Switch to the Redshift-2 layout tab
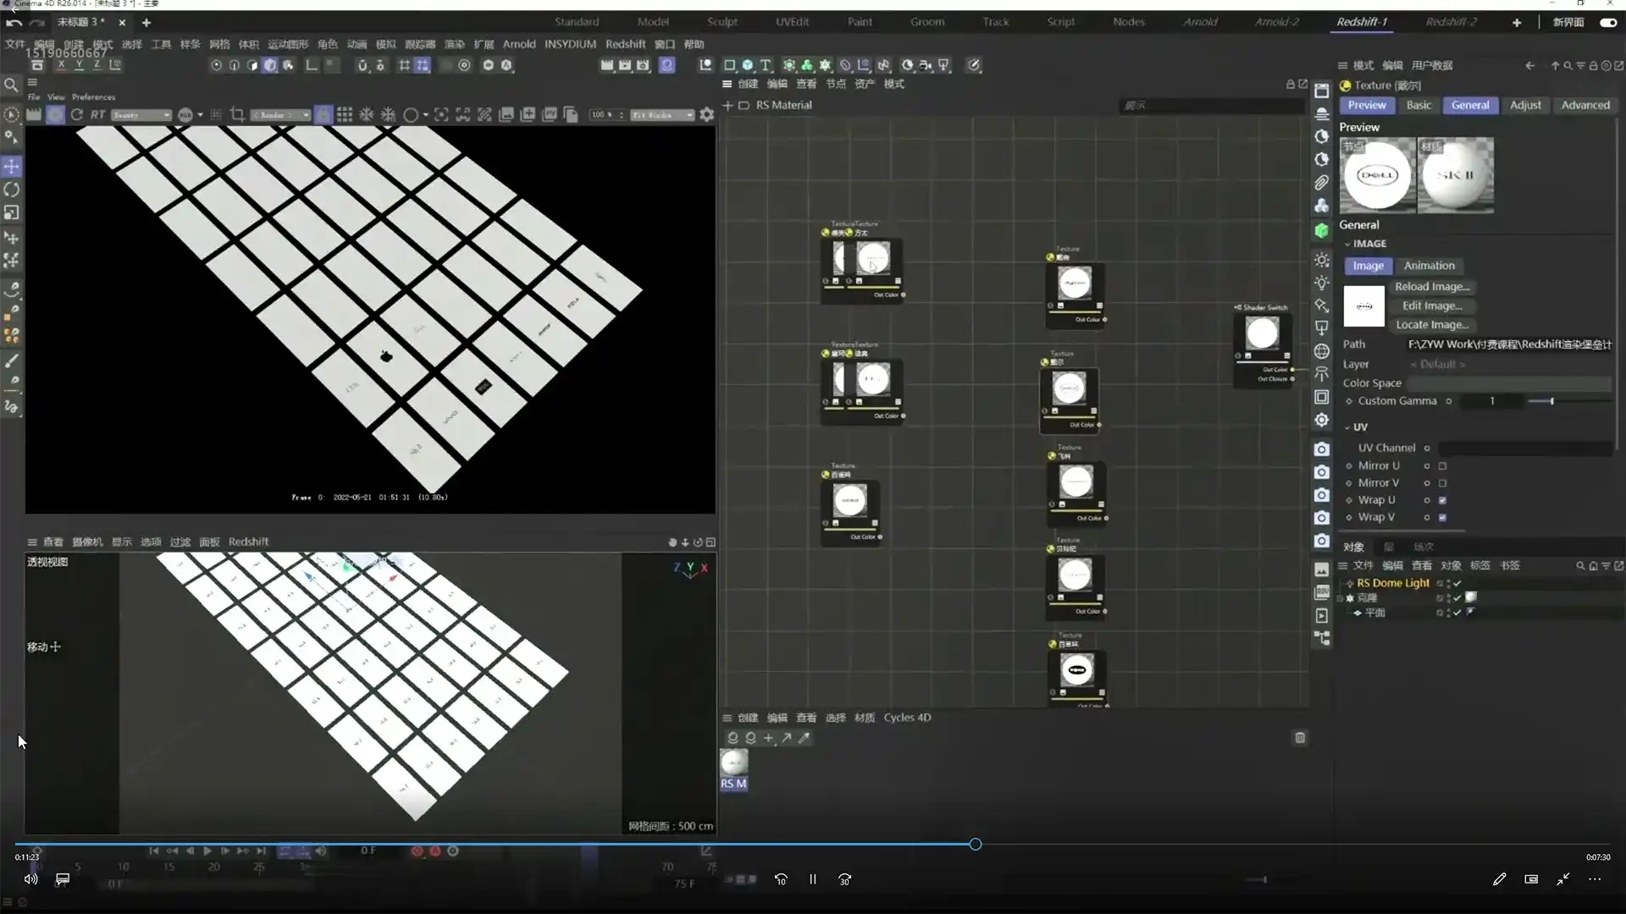Screen dimensions: 1626x914 pos(1450,22)
